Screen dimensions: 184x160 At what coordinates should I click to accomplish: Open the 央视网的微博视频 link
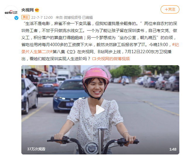point(113,59)
